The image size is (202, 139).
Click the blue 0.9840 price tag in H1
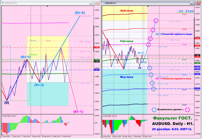pyautogui.click(x=197, y=67)
